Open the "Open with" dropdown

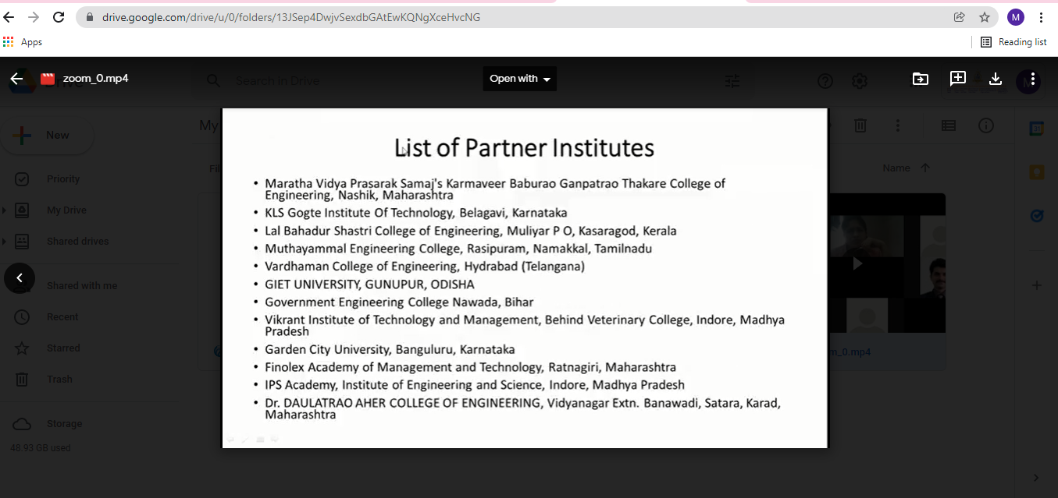tap(520, 79)
